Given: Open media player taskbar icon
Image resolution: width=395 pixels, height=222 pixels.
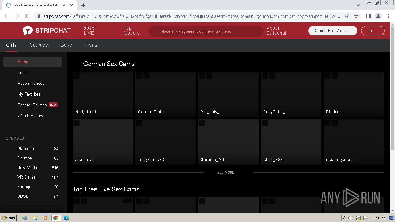Looking at the screenshot, I should tap(45, 218).
